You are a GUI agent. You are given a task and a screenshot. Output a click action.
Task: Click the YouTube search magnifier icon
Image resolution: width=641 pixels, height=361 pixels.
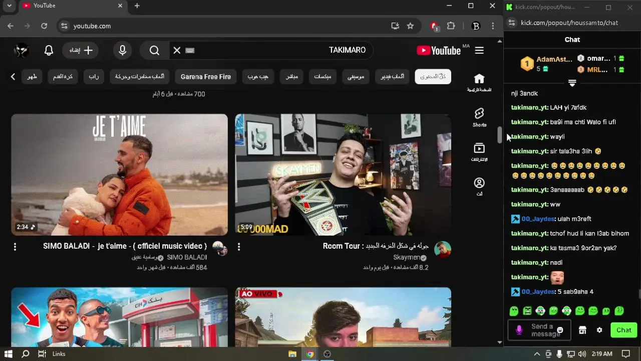tap(154, 50)
